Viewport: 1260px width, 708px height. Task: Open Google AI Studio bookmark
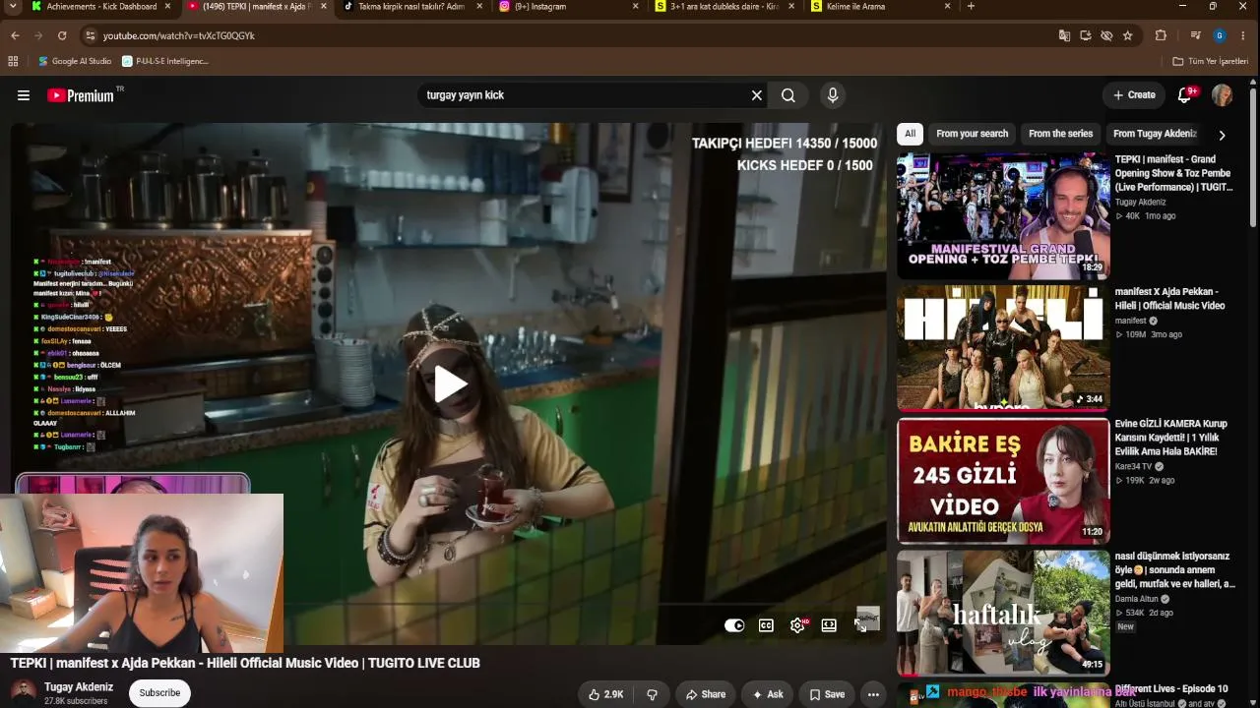point(75,61)
